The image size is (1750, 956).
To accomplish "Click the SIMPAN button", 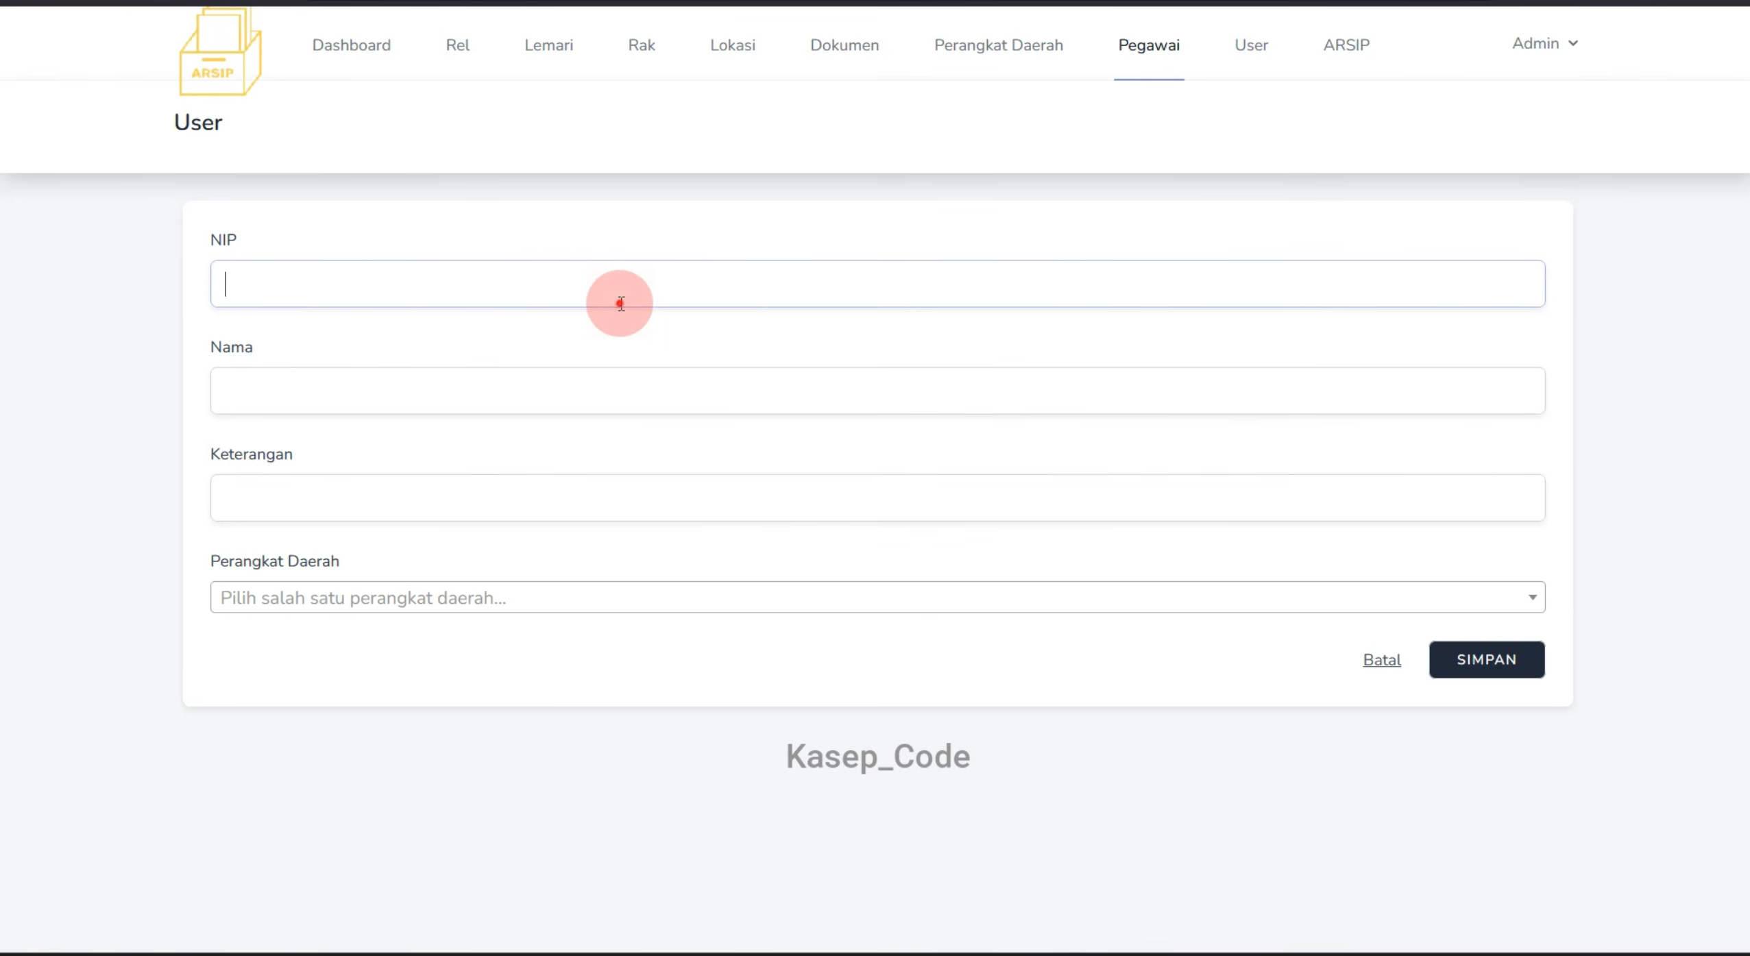I will [1487, 659].
